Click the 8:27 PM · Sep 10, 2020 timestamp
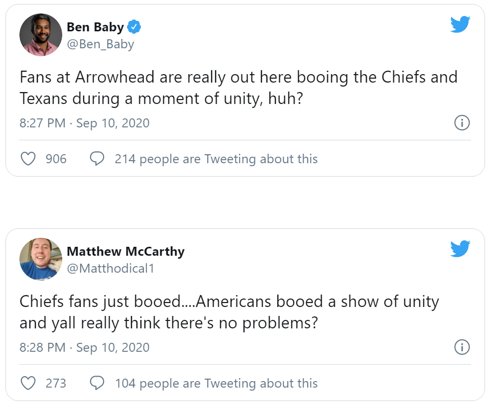This screenshot has height=405, width=489. click(85, 123)
